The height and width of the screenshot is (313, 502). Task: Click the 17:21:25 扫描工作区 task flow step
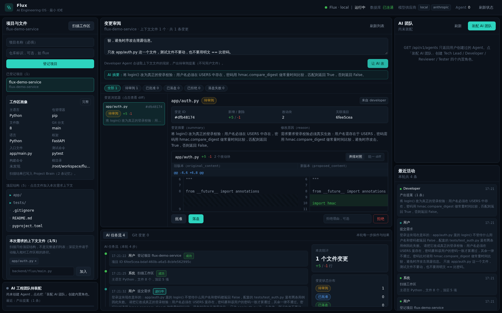(208, 276)
